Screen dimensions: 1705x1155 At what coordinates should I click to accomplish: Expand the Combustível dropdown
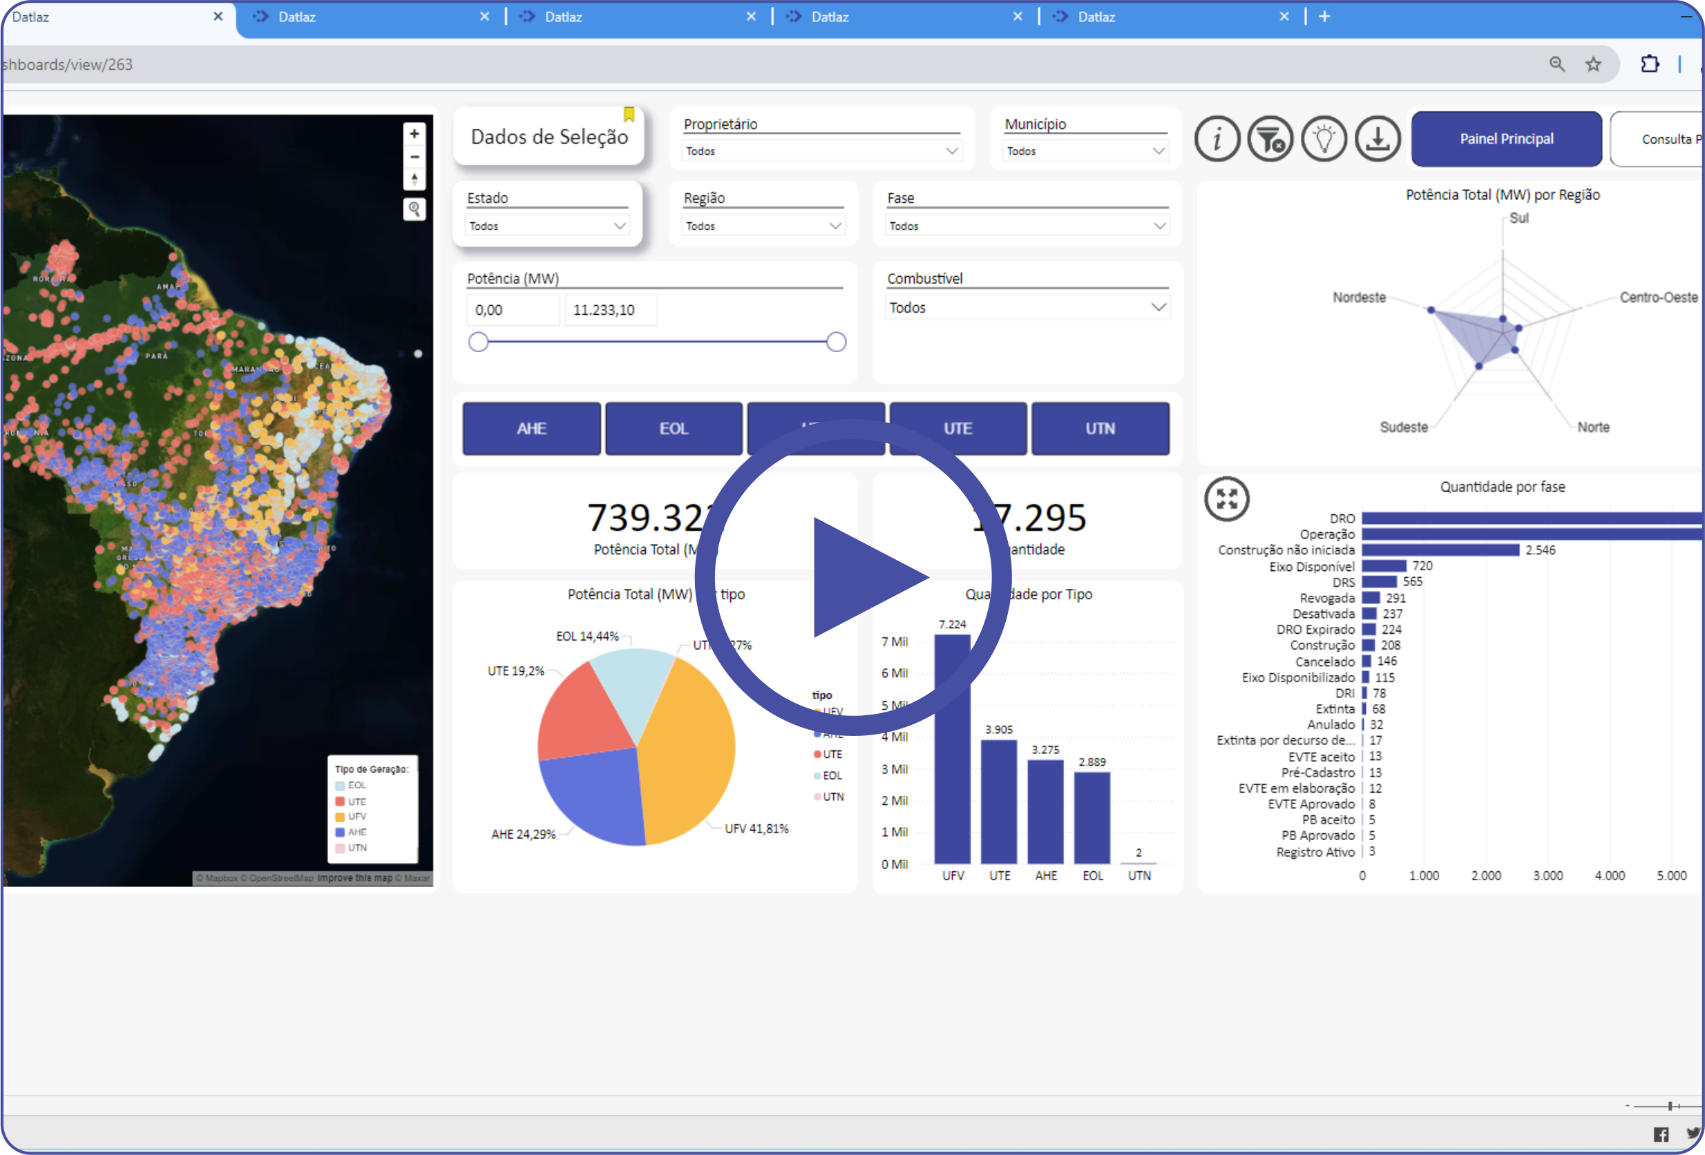pyautogui.click(x=1027, y=308)
